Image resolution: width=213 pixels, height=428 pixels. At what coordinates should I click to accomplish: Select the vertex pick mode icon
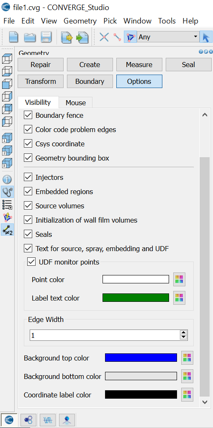(x=104, y=37)
